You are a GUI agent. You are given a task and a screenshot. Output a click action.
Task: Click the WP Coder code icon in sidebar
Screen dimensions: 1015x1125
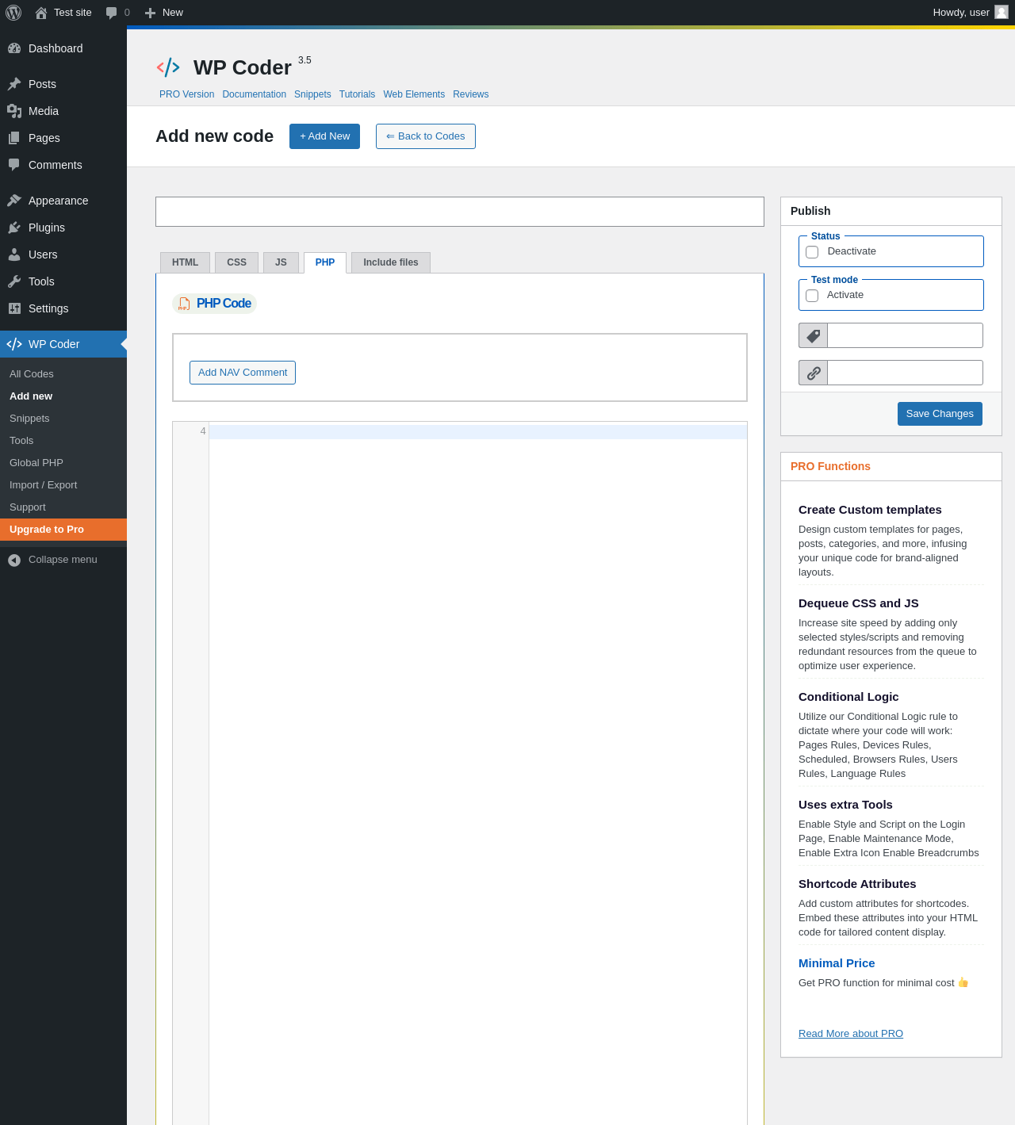tap(14, 344)
